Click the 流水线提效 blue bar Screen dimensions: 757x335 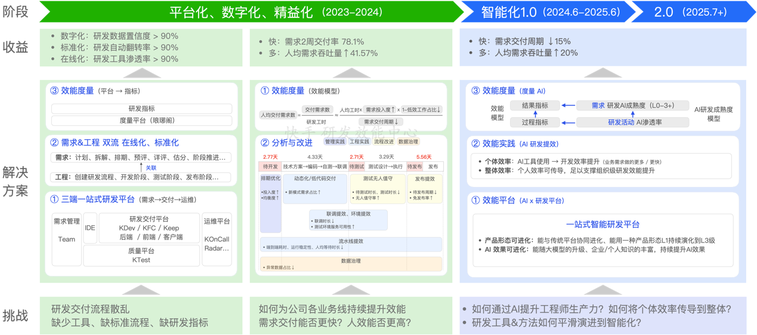pos(351,244)
